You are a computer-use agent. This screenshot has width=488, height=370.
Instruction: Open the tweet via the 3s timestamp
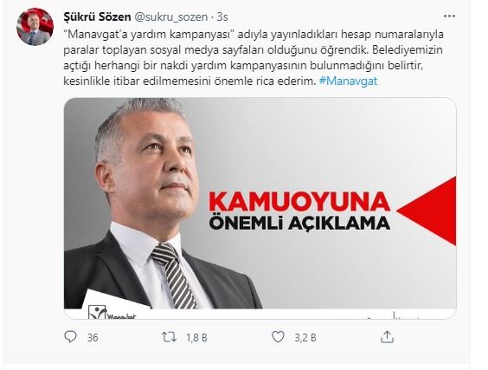(222, 16)
